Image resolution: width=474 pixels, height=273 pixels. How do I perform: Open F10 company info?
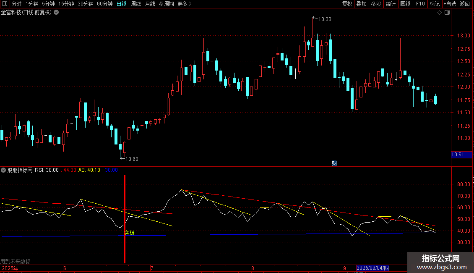420,4
